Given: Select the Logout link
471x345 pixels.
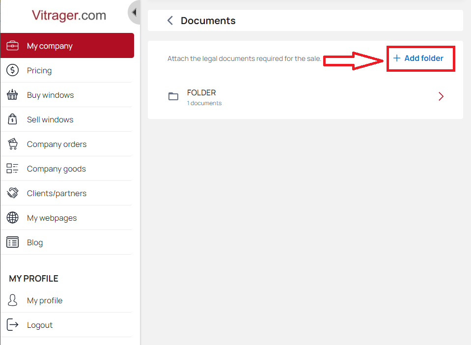Looking at the screenshot, I should tap(66, 325).
